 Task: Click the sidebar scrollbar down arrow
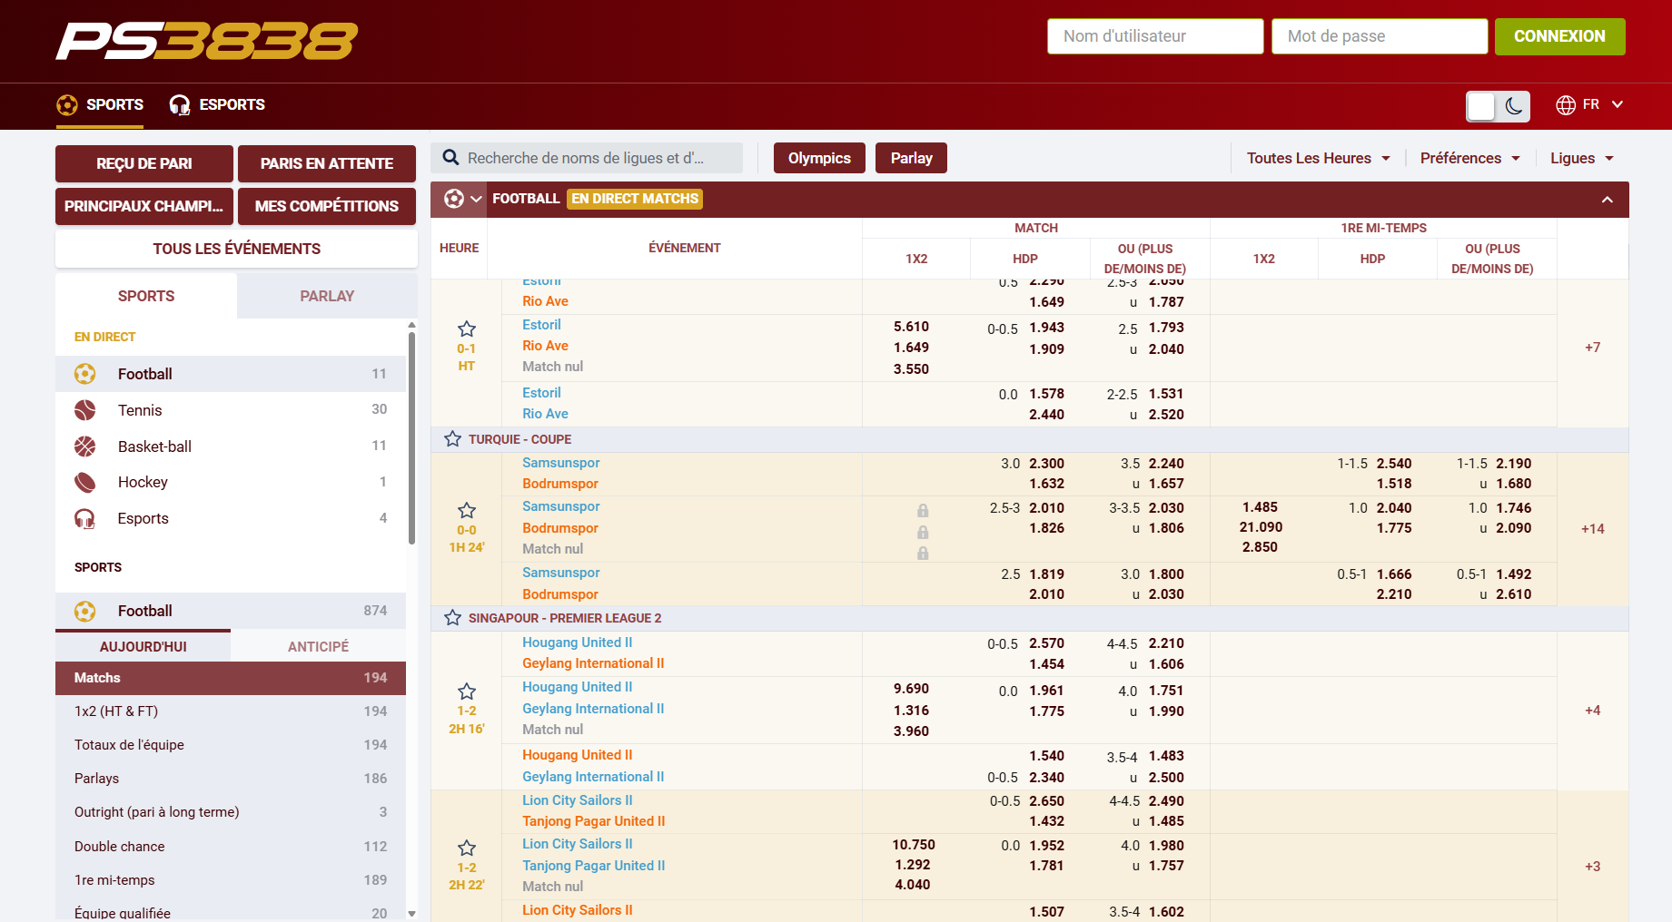point(411,914)
